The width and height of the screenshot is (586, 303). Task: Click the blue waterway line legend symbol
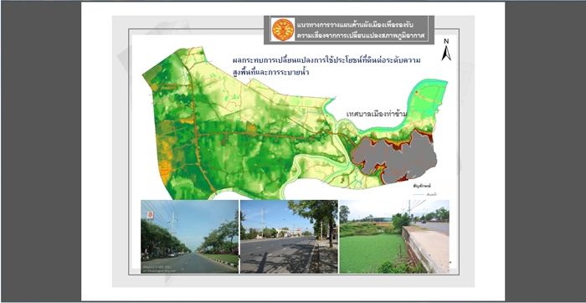pyautogui.click(x=419, y=194)
